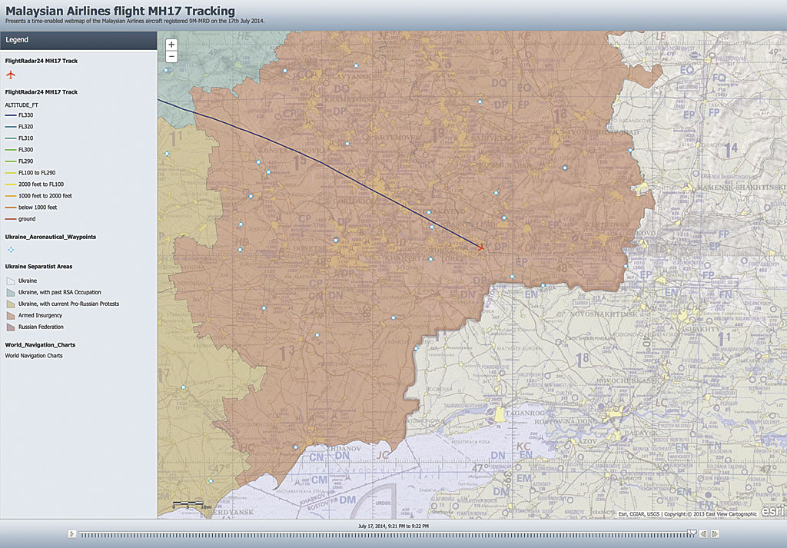Click the time slider thumb handle
This screenshot has width=787, height=548.
pyautogui.click(x=692, y=533)
